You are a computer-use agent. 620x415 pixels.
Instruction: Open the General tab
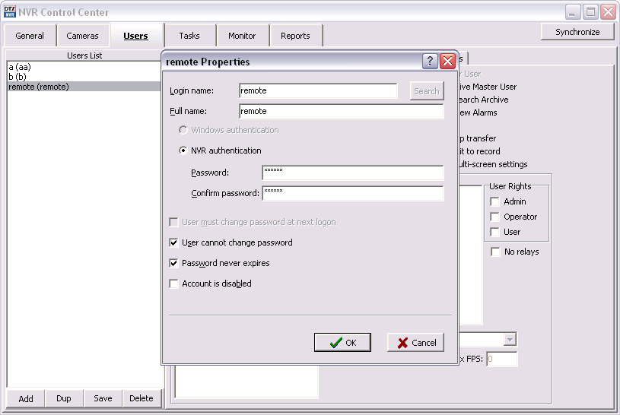tap(30, 36)
